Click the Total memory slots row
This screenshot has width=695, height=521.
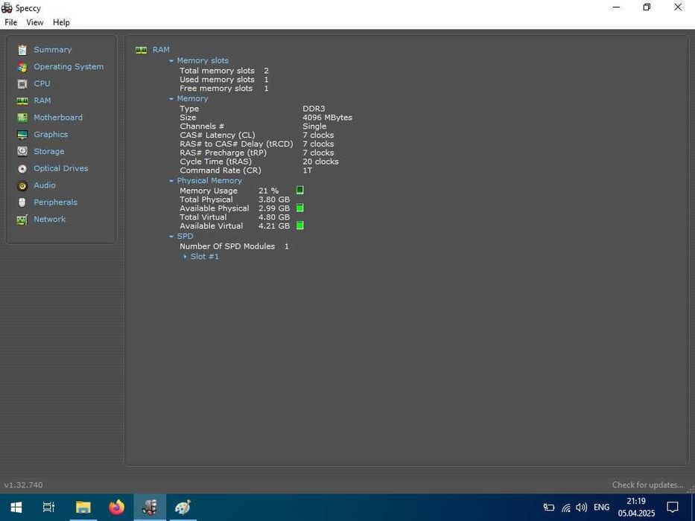(x=223, y=71)
